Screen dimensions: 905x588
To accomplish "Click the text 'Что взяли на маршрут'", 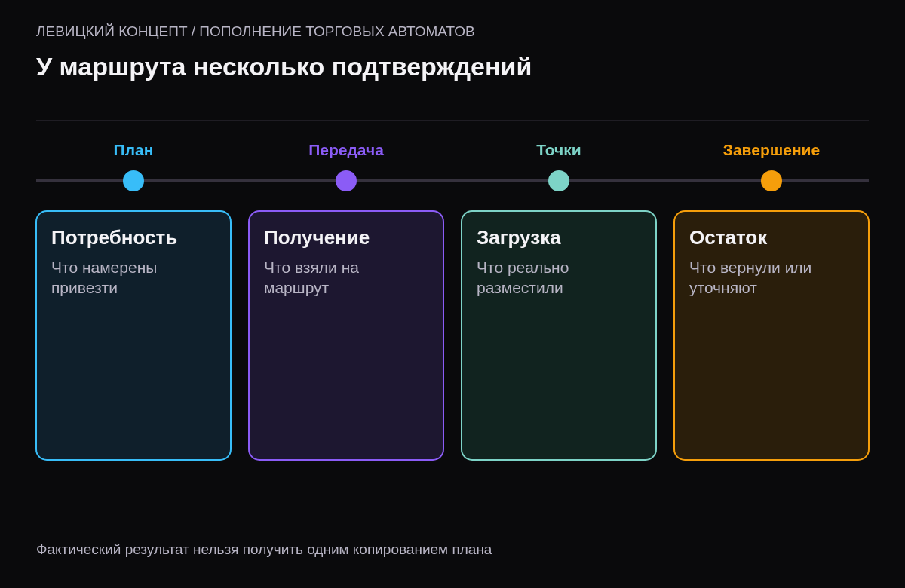I will (311, 277).
